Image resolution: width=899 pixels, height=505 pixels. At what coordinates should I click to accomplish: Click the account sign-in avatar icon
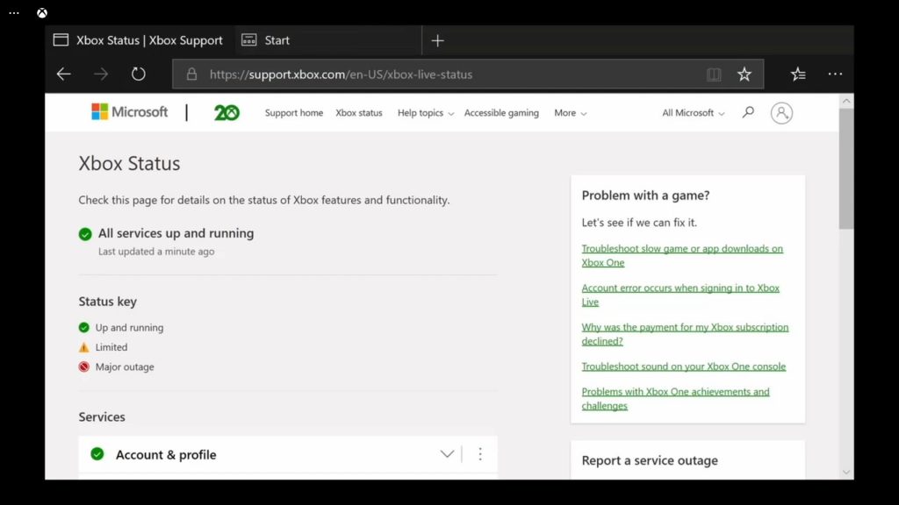click(781, 113)
